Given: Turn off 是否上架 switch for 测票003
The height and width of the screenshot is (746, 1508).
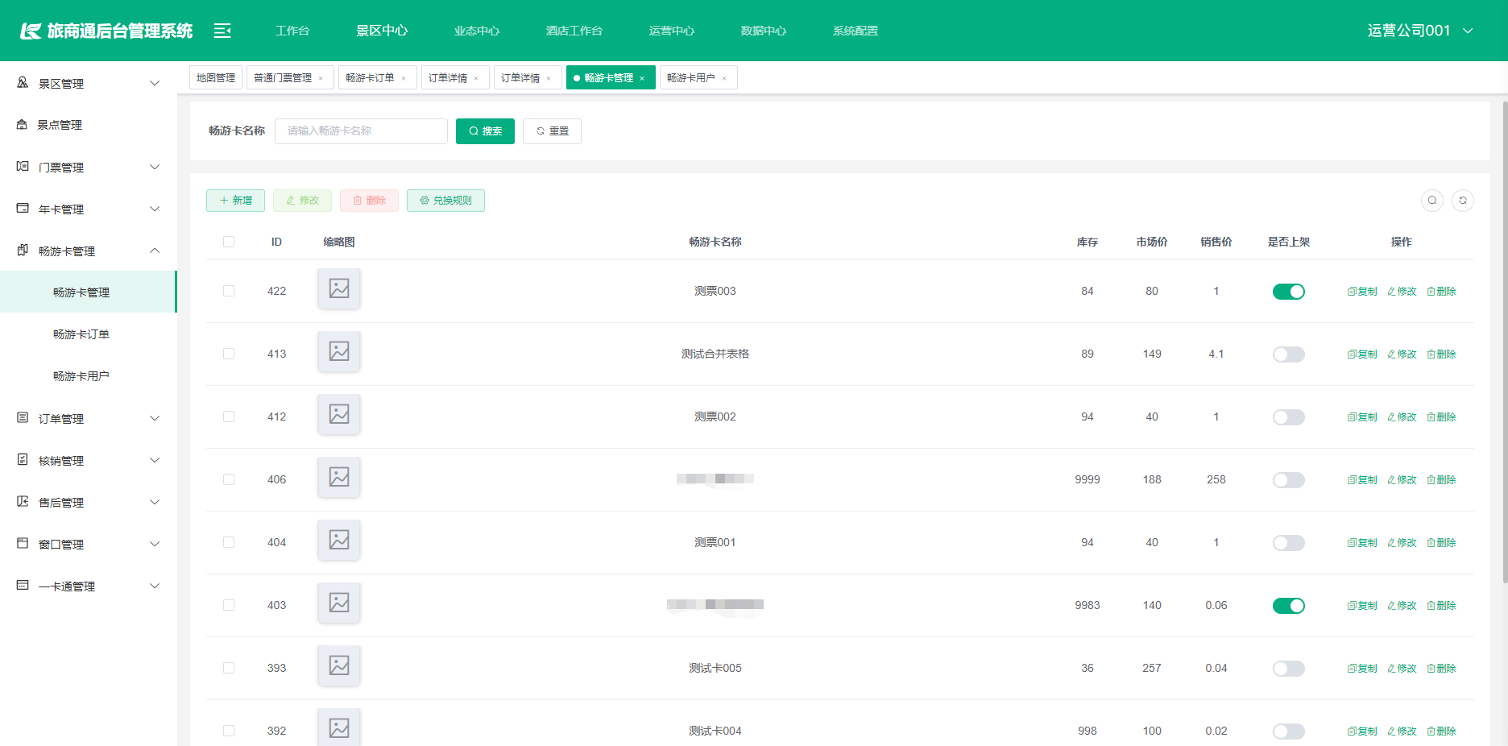Looking at the screenshot, I should point(1288,292).
